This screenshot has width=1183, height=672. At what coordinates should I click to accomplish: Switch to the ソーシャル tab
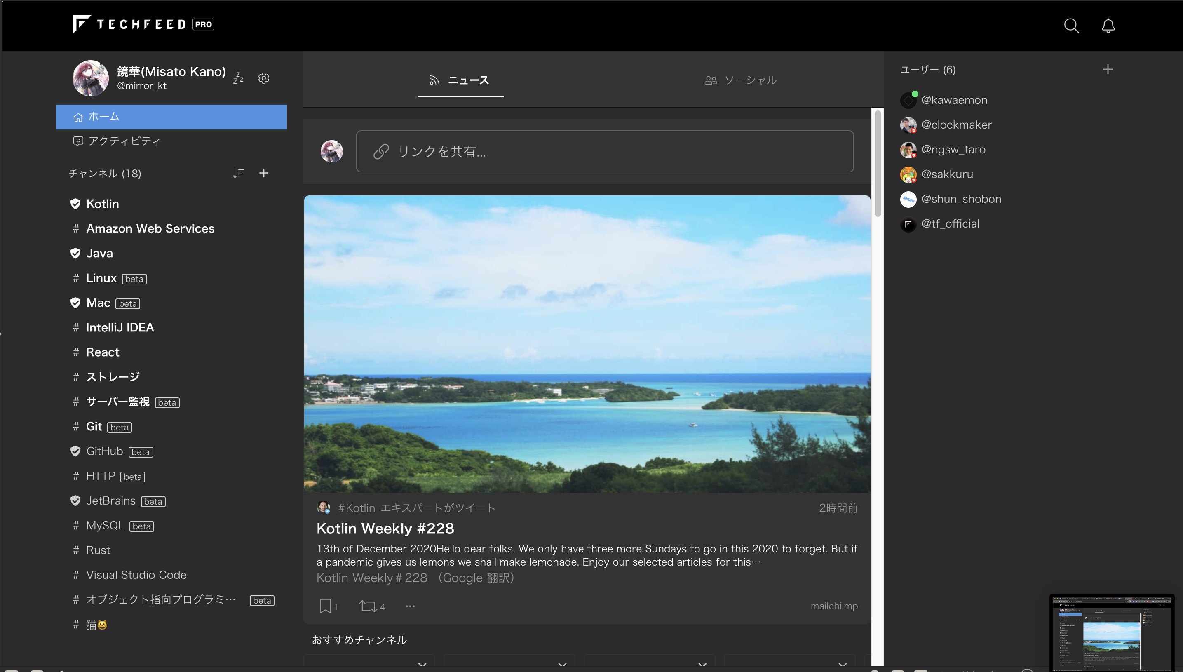click(x=740, y=80)
